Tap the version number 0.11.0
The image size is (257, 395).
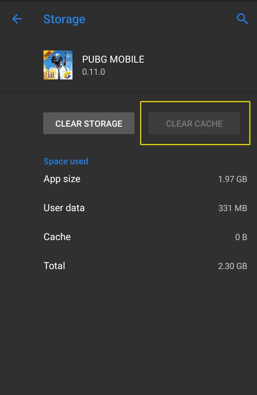click(94, 72)
